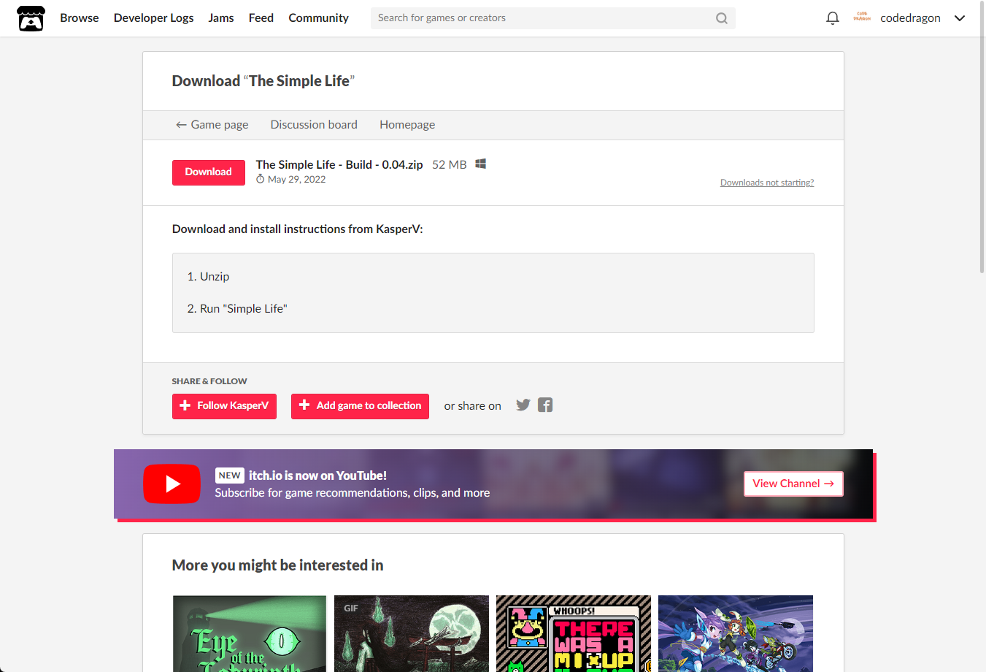The height and width of the screenshot is (672, 986).
Task: Click 'Downloads not starting?' link
Action: [767, 183]
